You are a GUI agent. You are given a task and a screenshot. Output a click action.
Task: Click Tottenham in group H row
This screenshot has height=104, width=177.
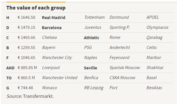[x=94, y=17]
